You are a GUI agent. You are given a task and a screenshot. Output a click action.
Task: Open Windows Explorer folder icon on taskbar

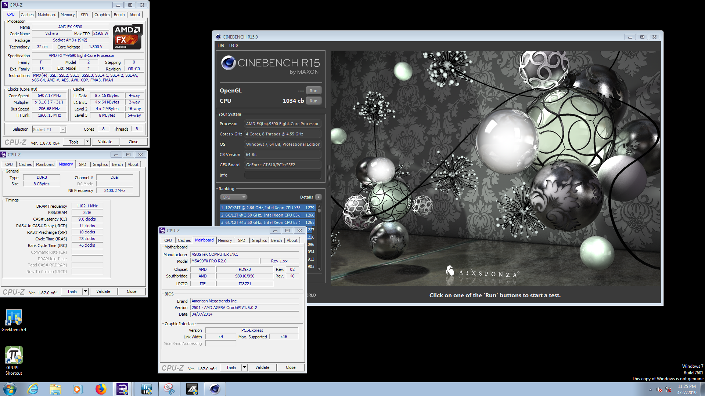click(x=55, y=389)
